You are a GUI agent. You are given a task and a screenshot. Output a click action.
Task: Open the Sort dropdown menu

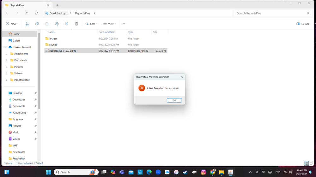[91, 24]
